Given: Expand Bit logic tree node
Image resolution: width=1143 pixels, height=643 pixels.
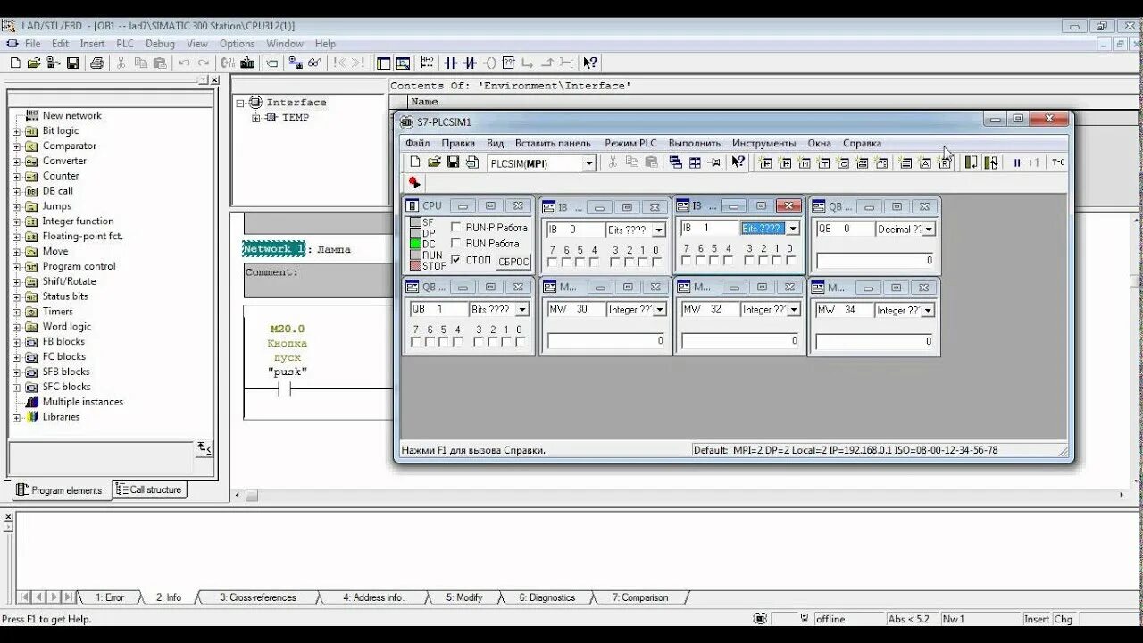Looking at the screenshot, I should [16, 131].
